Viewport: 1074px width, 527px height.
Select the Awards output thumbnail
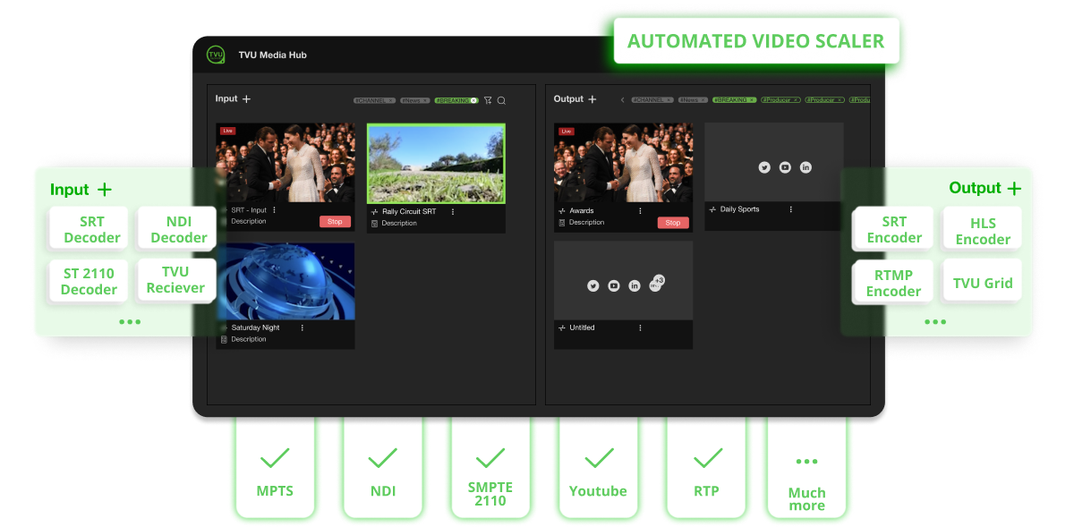coord(624,163)
